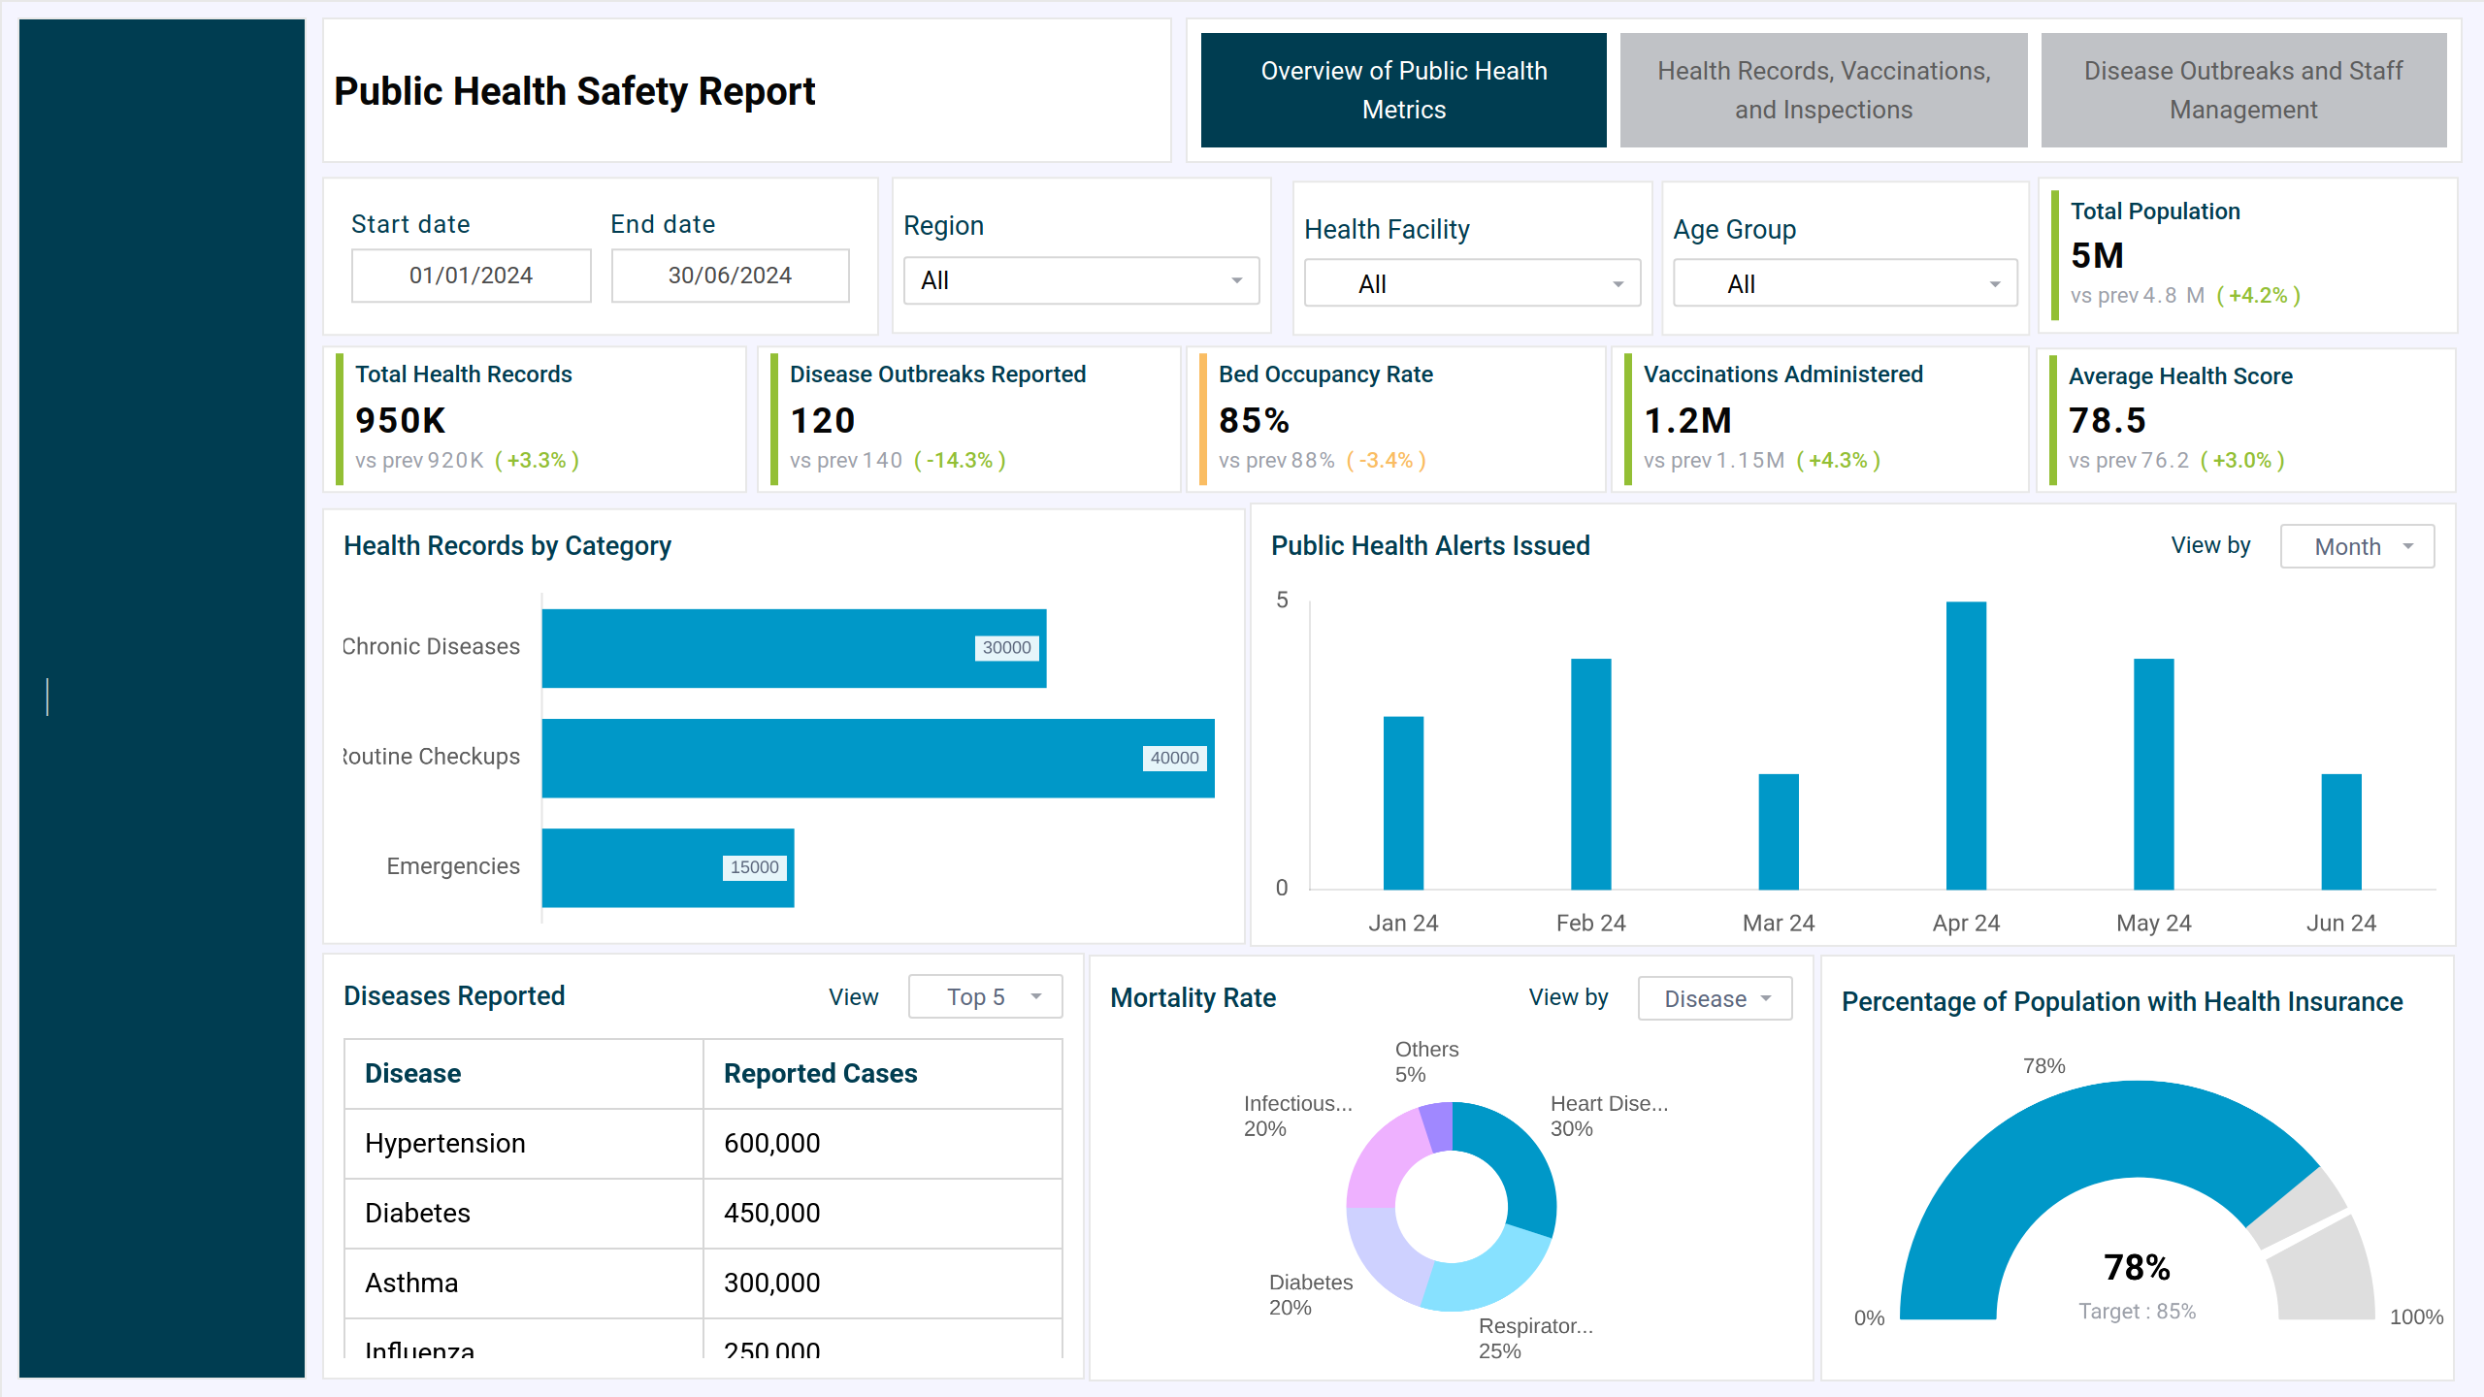The image size is (2484, 1397).
Task: Change the alerts View by Month dropdown
Action: pyautogui.click(x=2357, y=546)
